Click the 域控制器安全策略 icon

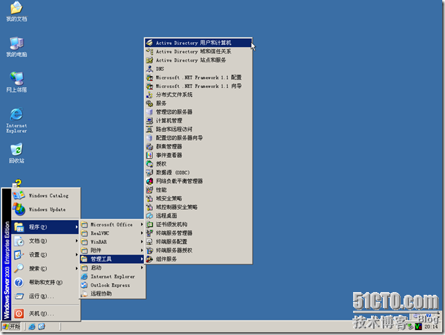click(x=149, y=207)
